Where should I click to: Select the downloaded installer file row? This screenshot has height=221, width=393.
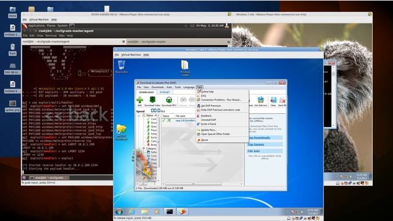179,120
